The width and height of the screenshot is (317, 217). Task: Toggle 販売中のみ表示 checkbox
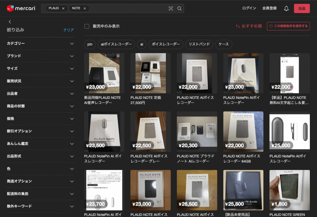point(87,26)
